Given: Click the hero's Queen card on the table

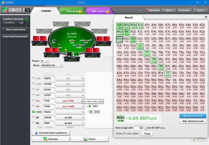Looking at the screenshot, I should (75, 54).
